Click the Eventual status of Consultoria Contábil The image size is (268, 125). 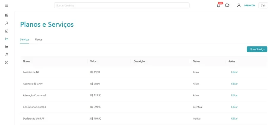click(x=198, y=107)
